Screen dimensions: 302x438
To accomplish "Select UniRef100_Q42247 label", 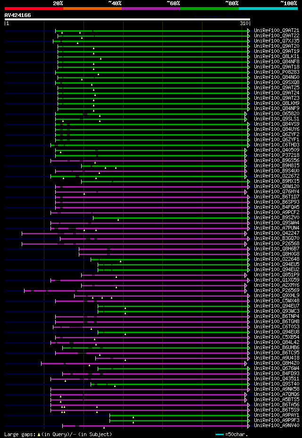I will pyautogui.click(x=277, y=233).
